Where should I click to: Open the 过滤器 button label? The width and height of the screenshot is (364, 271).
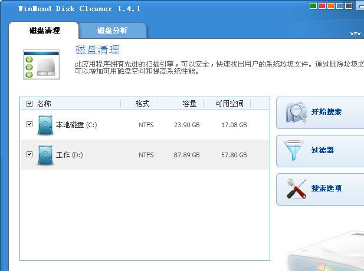[323, 150]
